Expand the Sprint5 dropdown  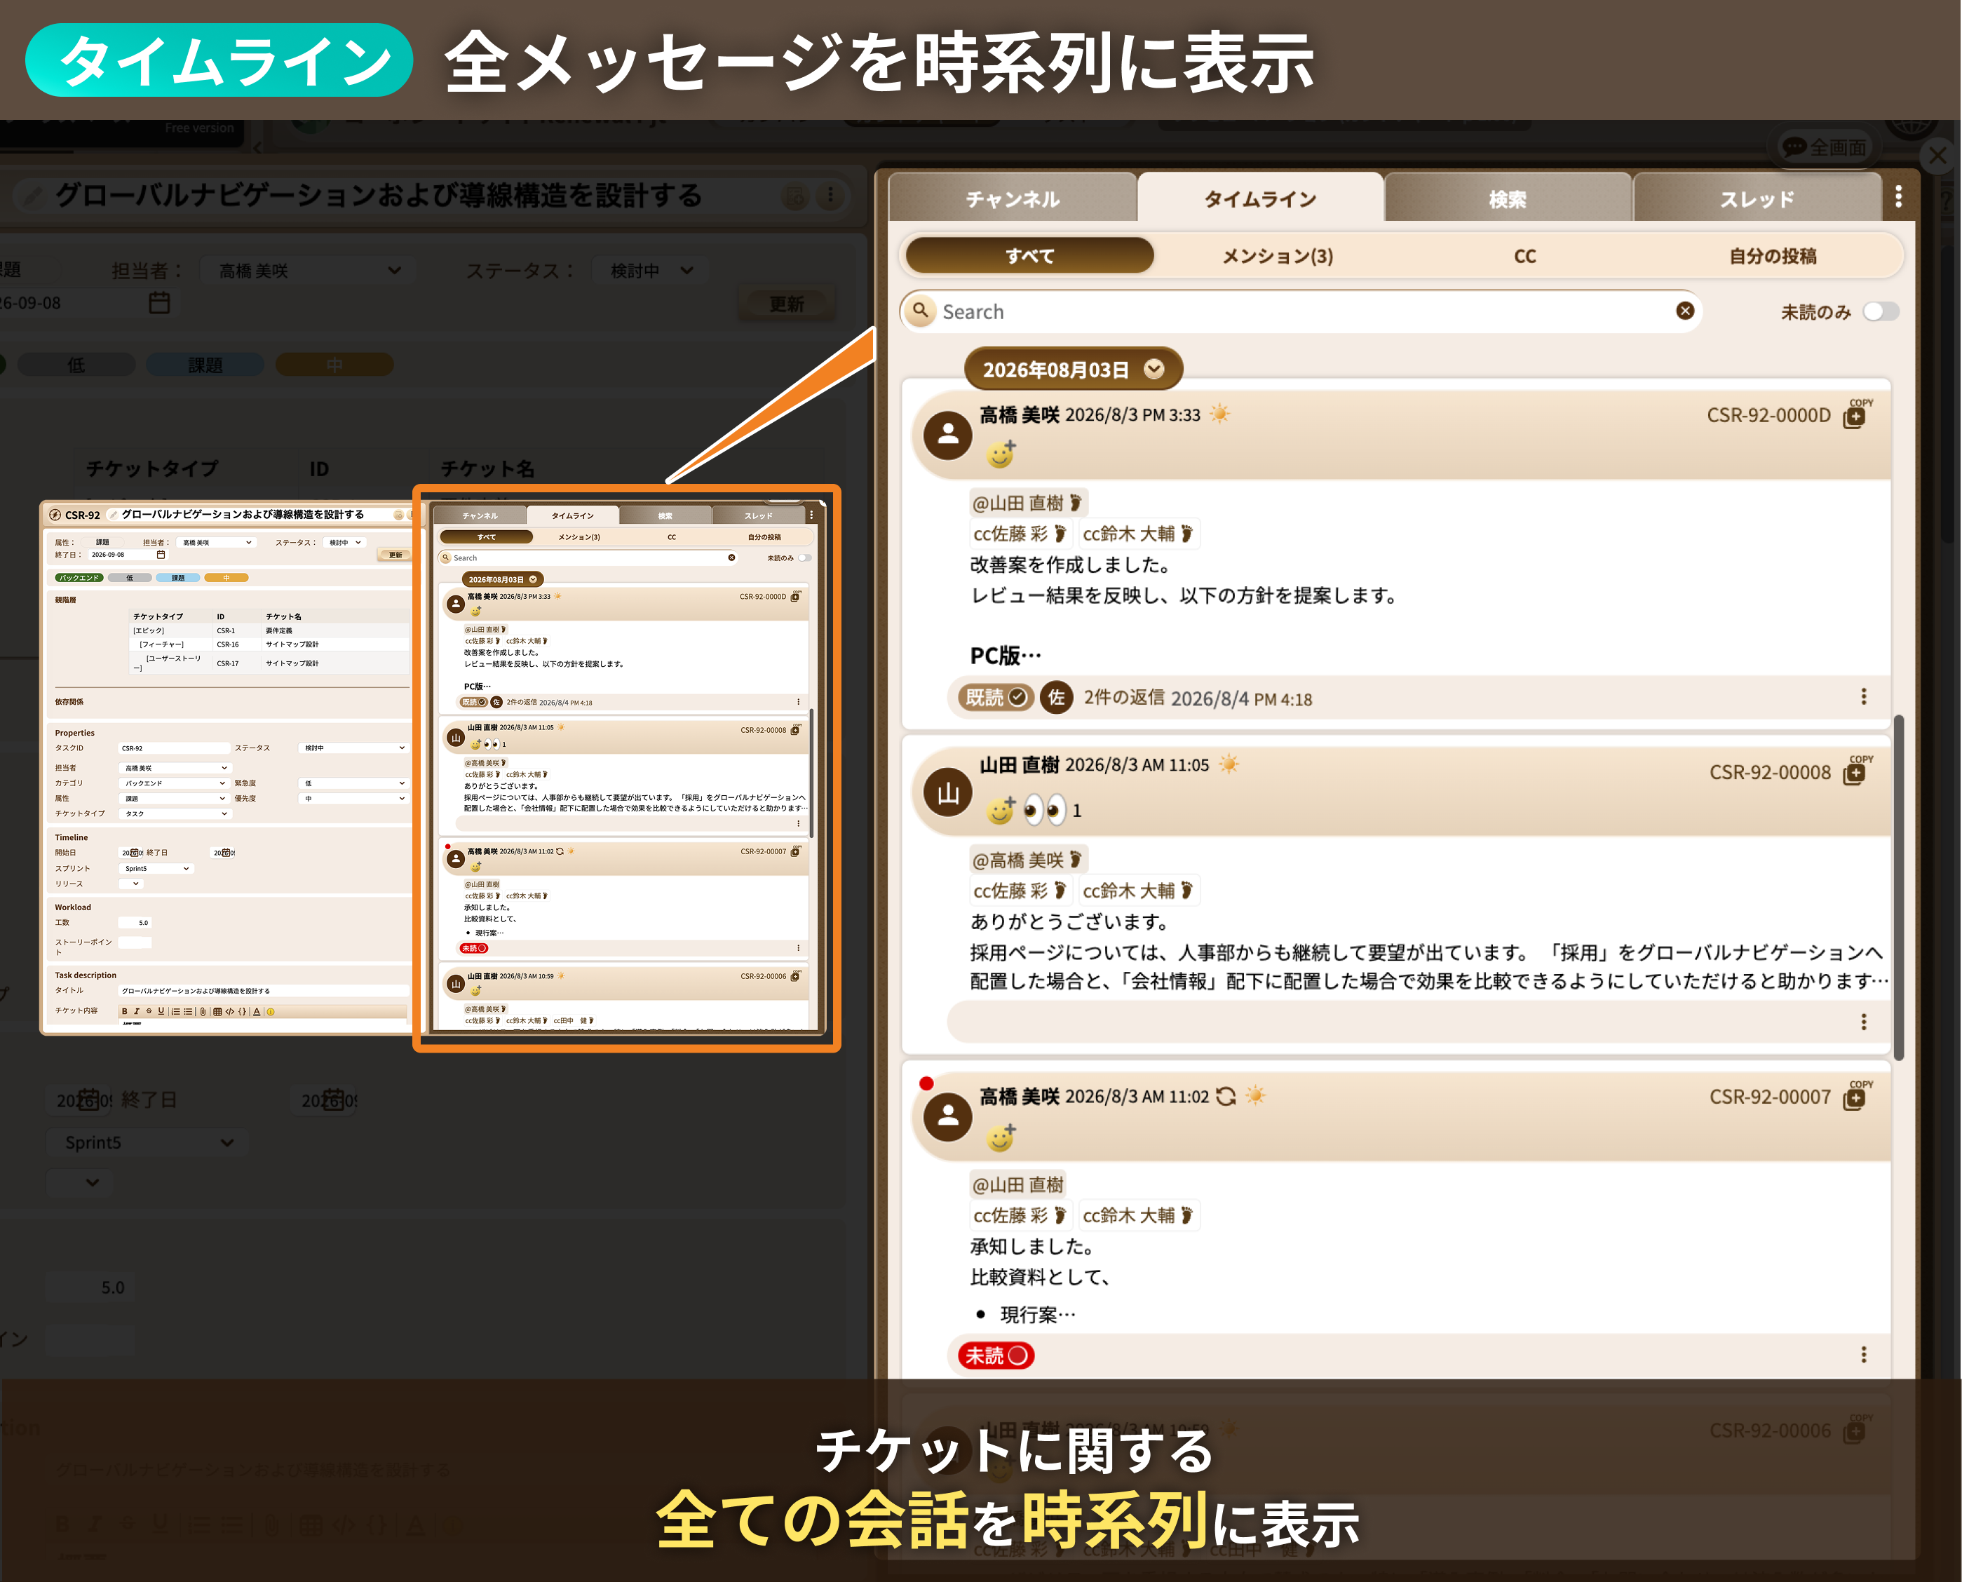pyautogui.click(x=147, y=1142)
